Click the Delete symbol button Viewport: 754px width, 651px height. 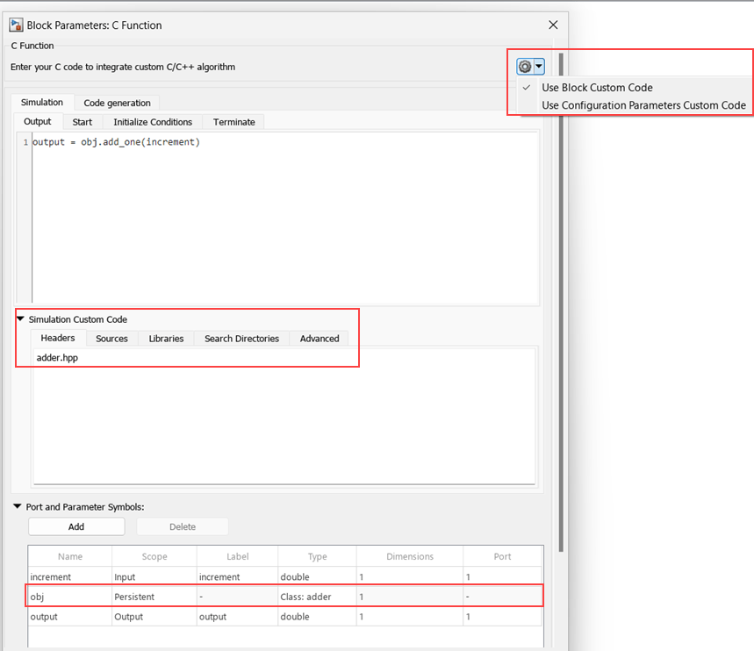click(183, 526)
